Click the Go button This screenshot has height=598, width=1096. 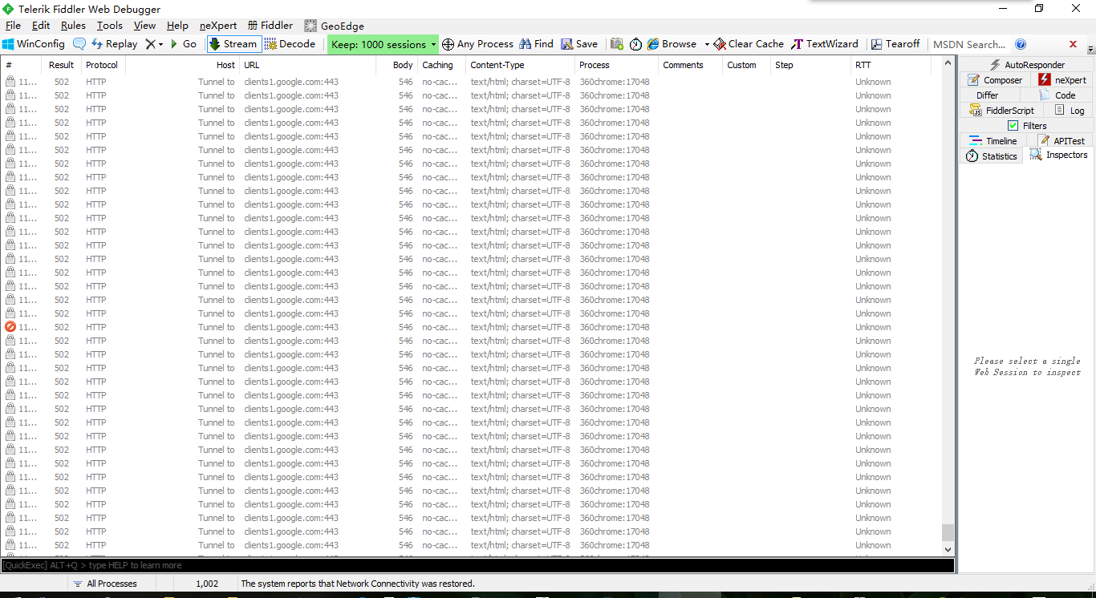coord(184,44)
